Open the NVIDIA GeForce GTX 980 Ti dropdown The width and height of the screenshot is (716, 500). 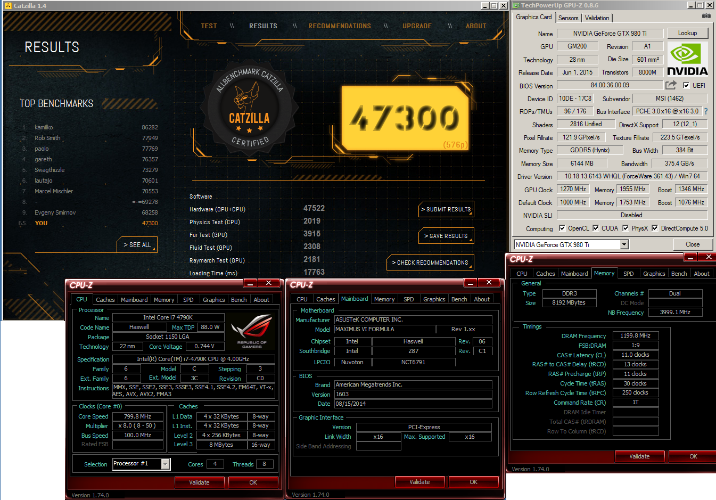624,244
